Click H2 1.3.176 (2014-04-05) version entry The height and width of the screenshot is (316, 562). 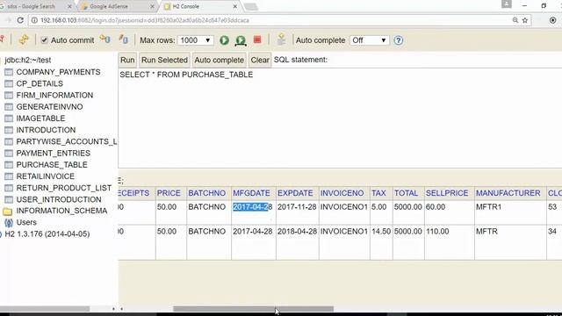pyautogui.click(x=47, y=234)
